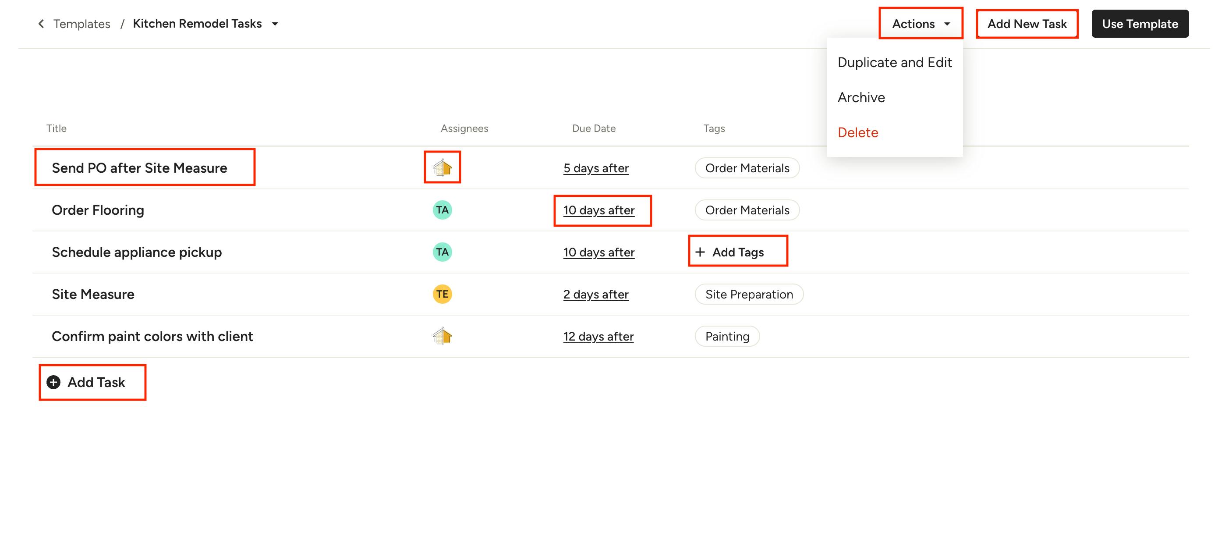Edit the 2 days after due date
Viewport: 1218px width, 540px height.
tap(596, 294)
